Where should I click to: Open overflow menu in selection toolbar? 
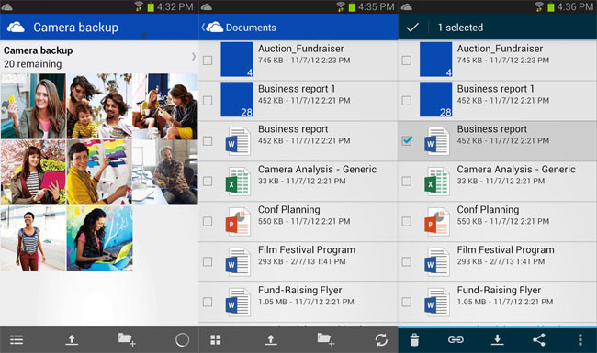[580, 339]
